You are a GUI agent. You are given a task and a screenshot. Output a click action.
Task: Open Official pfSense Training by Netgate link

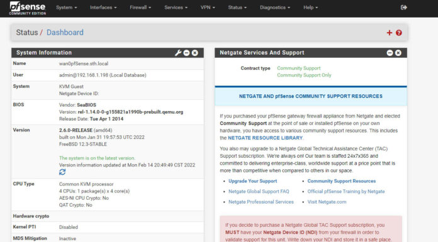pyautogui.click(x=346, y=192)
